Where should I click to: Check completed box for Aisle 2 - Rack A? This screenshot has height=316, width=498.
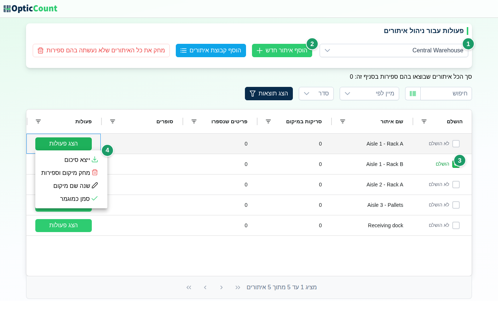tap(456, 185)
